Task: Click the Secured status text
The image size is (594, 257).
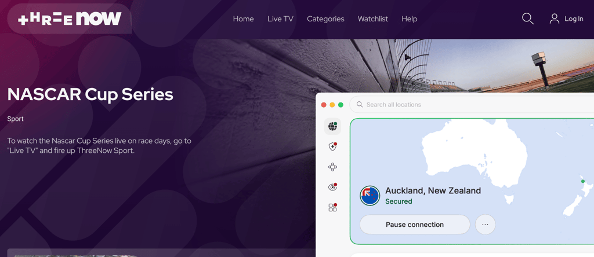Action: (399, 201)
